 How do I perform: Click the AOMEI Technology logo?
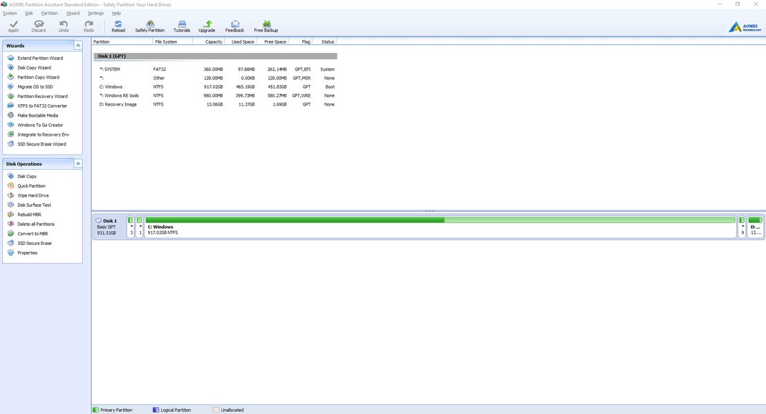pyautogui.click(x=745, y=27)
